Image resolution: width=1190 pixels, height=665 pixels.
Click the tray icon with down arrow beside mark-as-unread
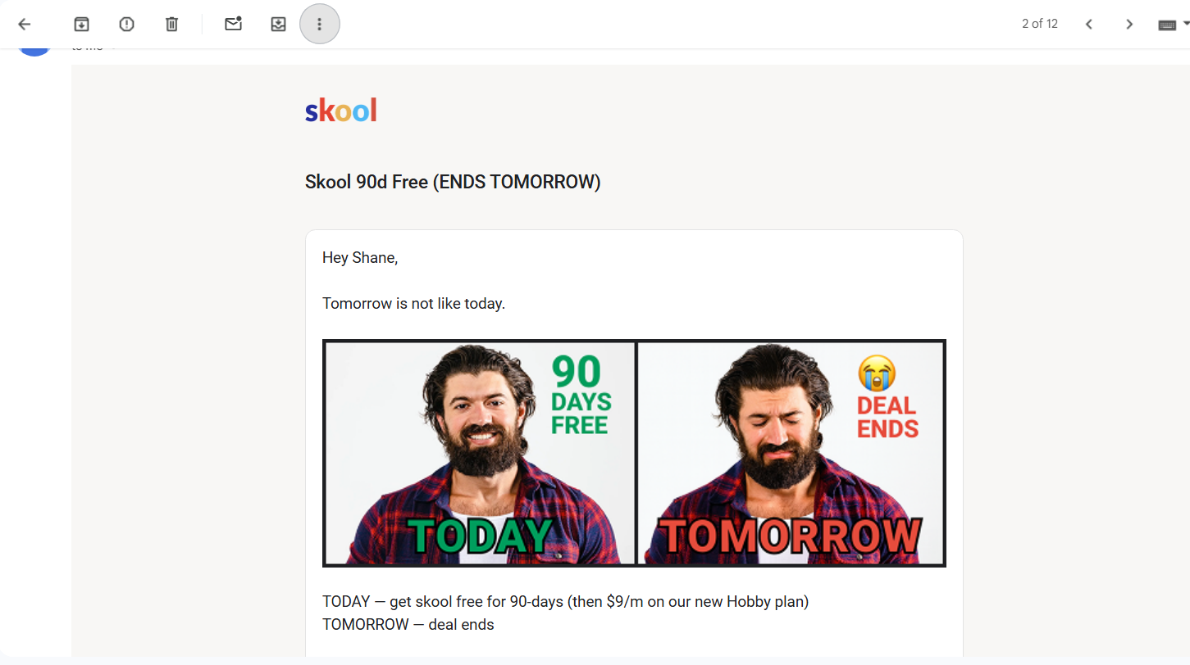278,25
